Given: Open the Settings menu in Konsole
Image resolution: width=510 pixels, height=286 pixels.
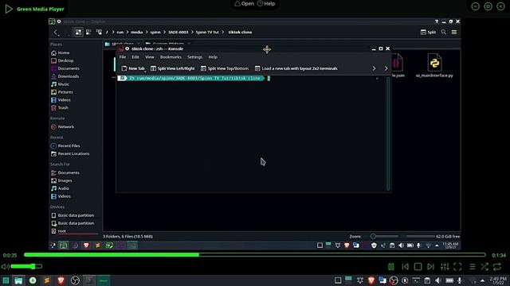Looking at the screenshot, I should coord(194,57).
